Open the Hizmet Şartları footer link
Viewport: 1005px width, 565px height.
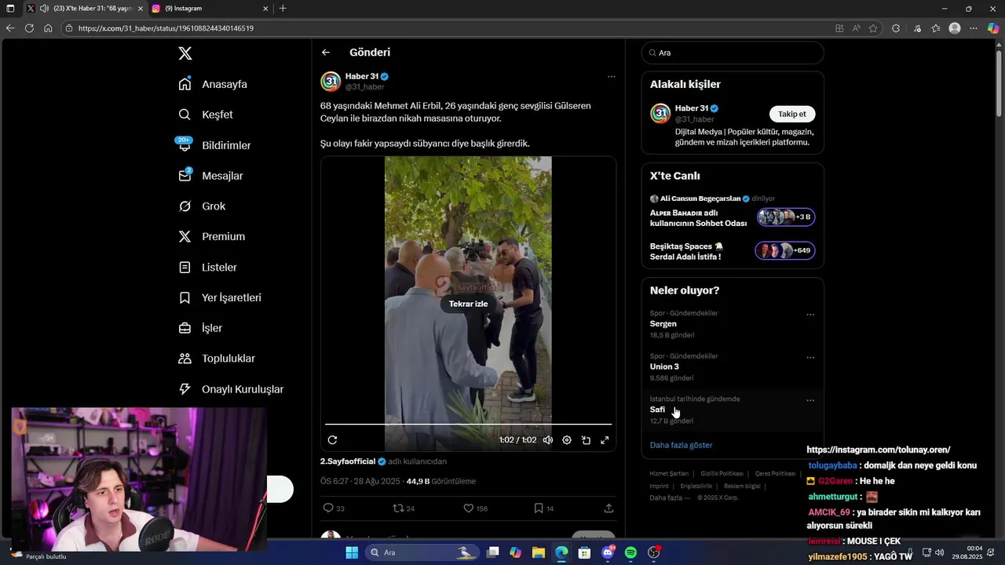coord(669,474)
